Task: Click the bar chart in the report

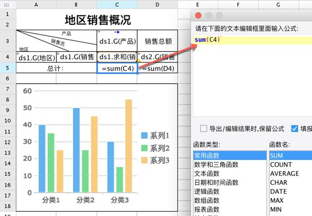Action: click(x=97, y=147)
